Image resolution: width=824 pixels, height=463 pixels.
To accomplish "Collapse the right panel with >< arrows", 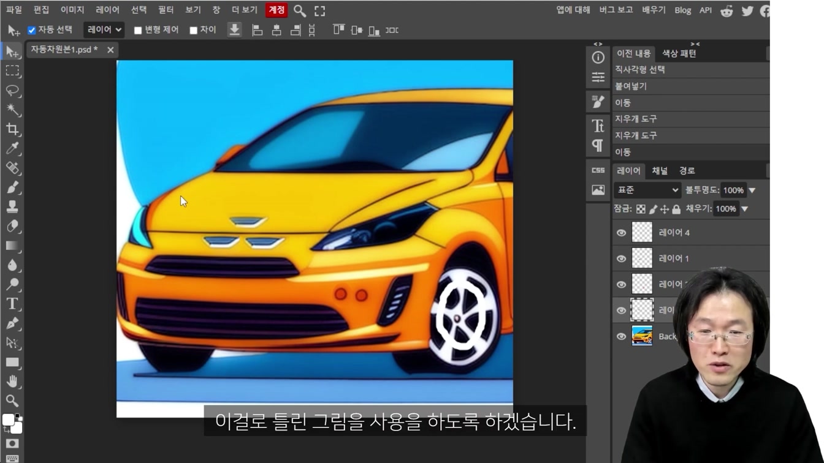I will click(x=695, y=43).
